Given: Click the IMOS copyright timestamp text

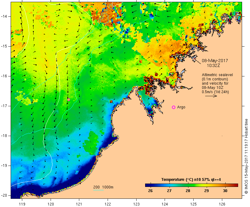Looking at the screenshot, I should (x=246, y=156).
